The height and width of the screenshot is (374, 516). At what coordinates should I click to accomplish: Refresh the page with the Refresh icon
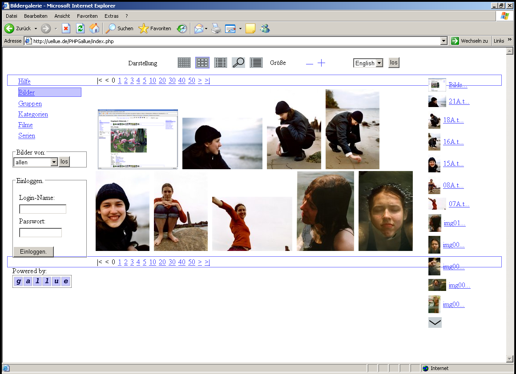coord(80,28)
